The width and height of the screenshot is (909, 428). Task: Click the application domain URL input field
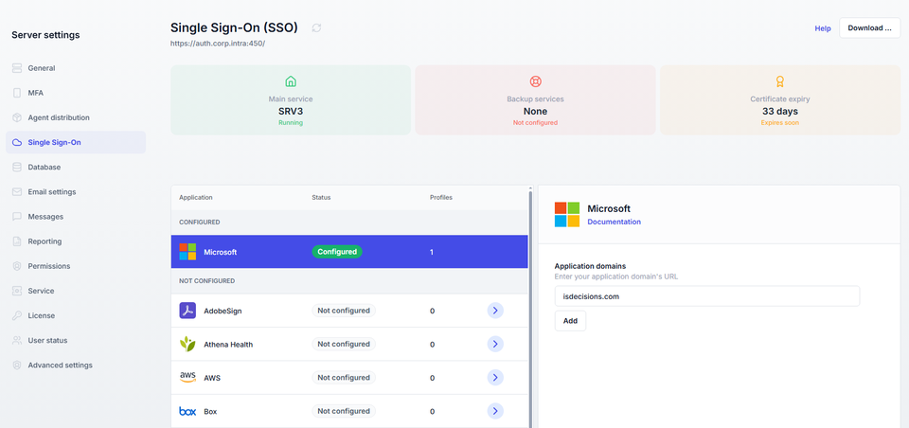click(706, 296)
